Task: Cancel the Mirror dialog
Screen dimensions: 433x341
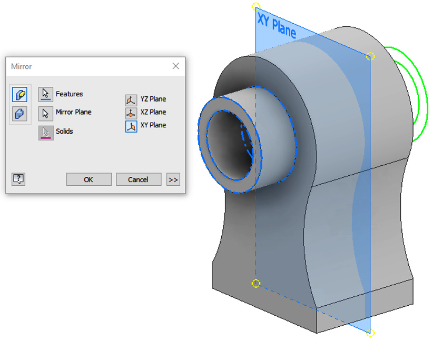Action: click(x=139, y=179)
